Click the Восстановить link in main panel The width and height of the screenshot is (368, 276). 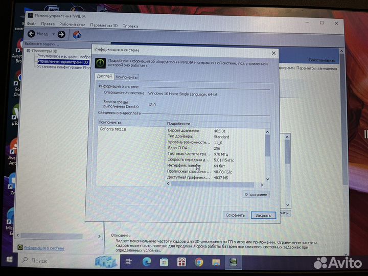click(322, 60)
